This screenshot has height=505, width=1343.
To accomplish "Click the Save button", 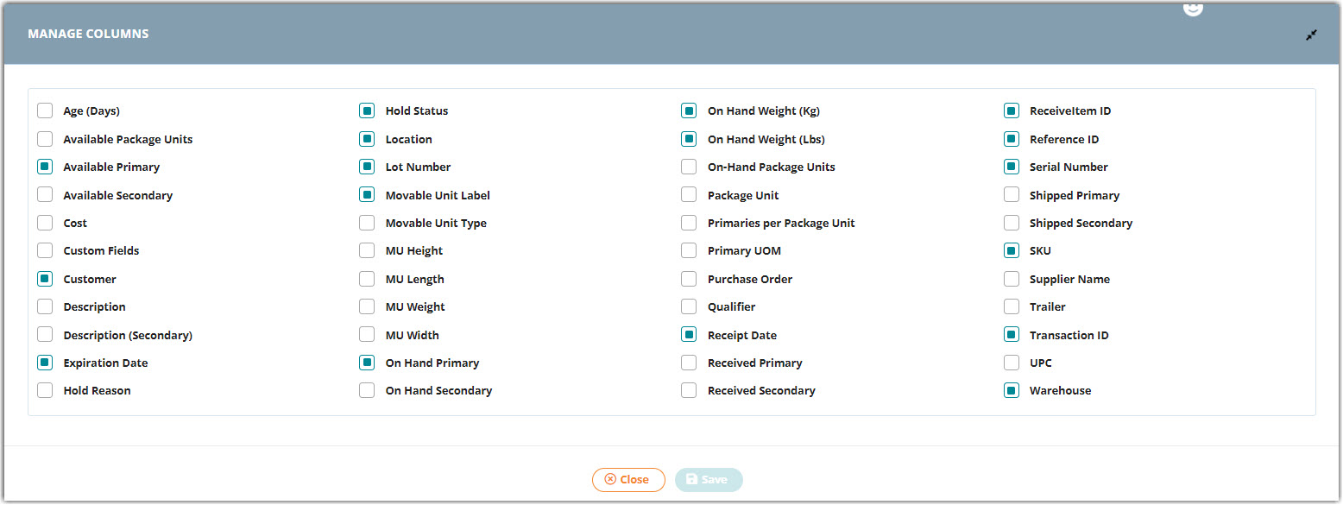I will [x=709, y=480].
